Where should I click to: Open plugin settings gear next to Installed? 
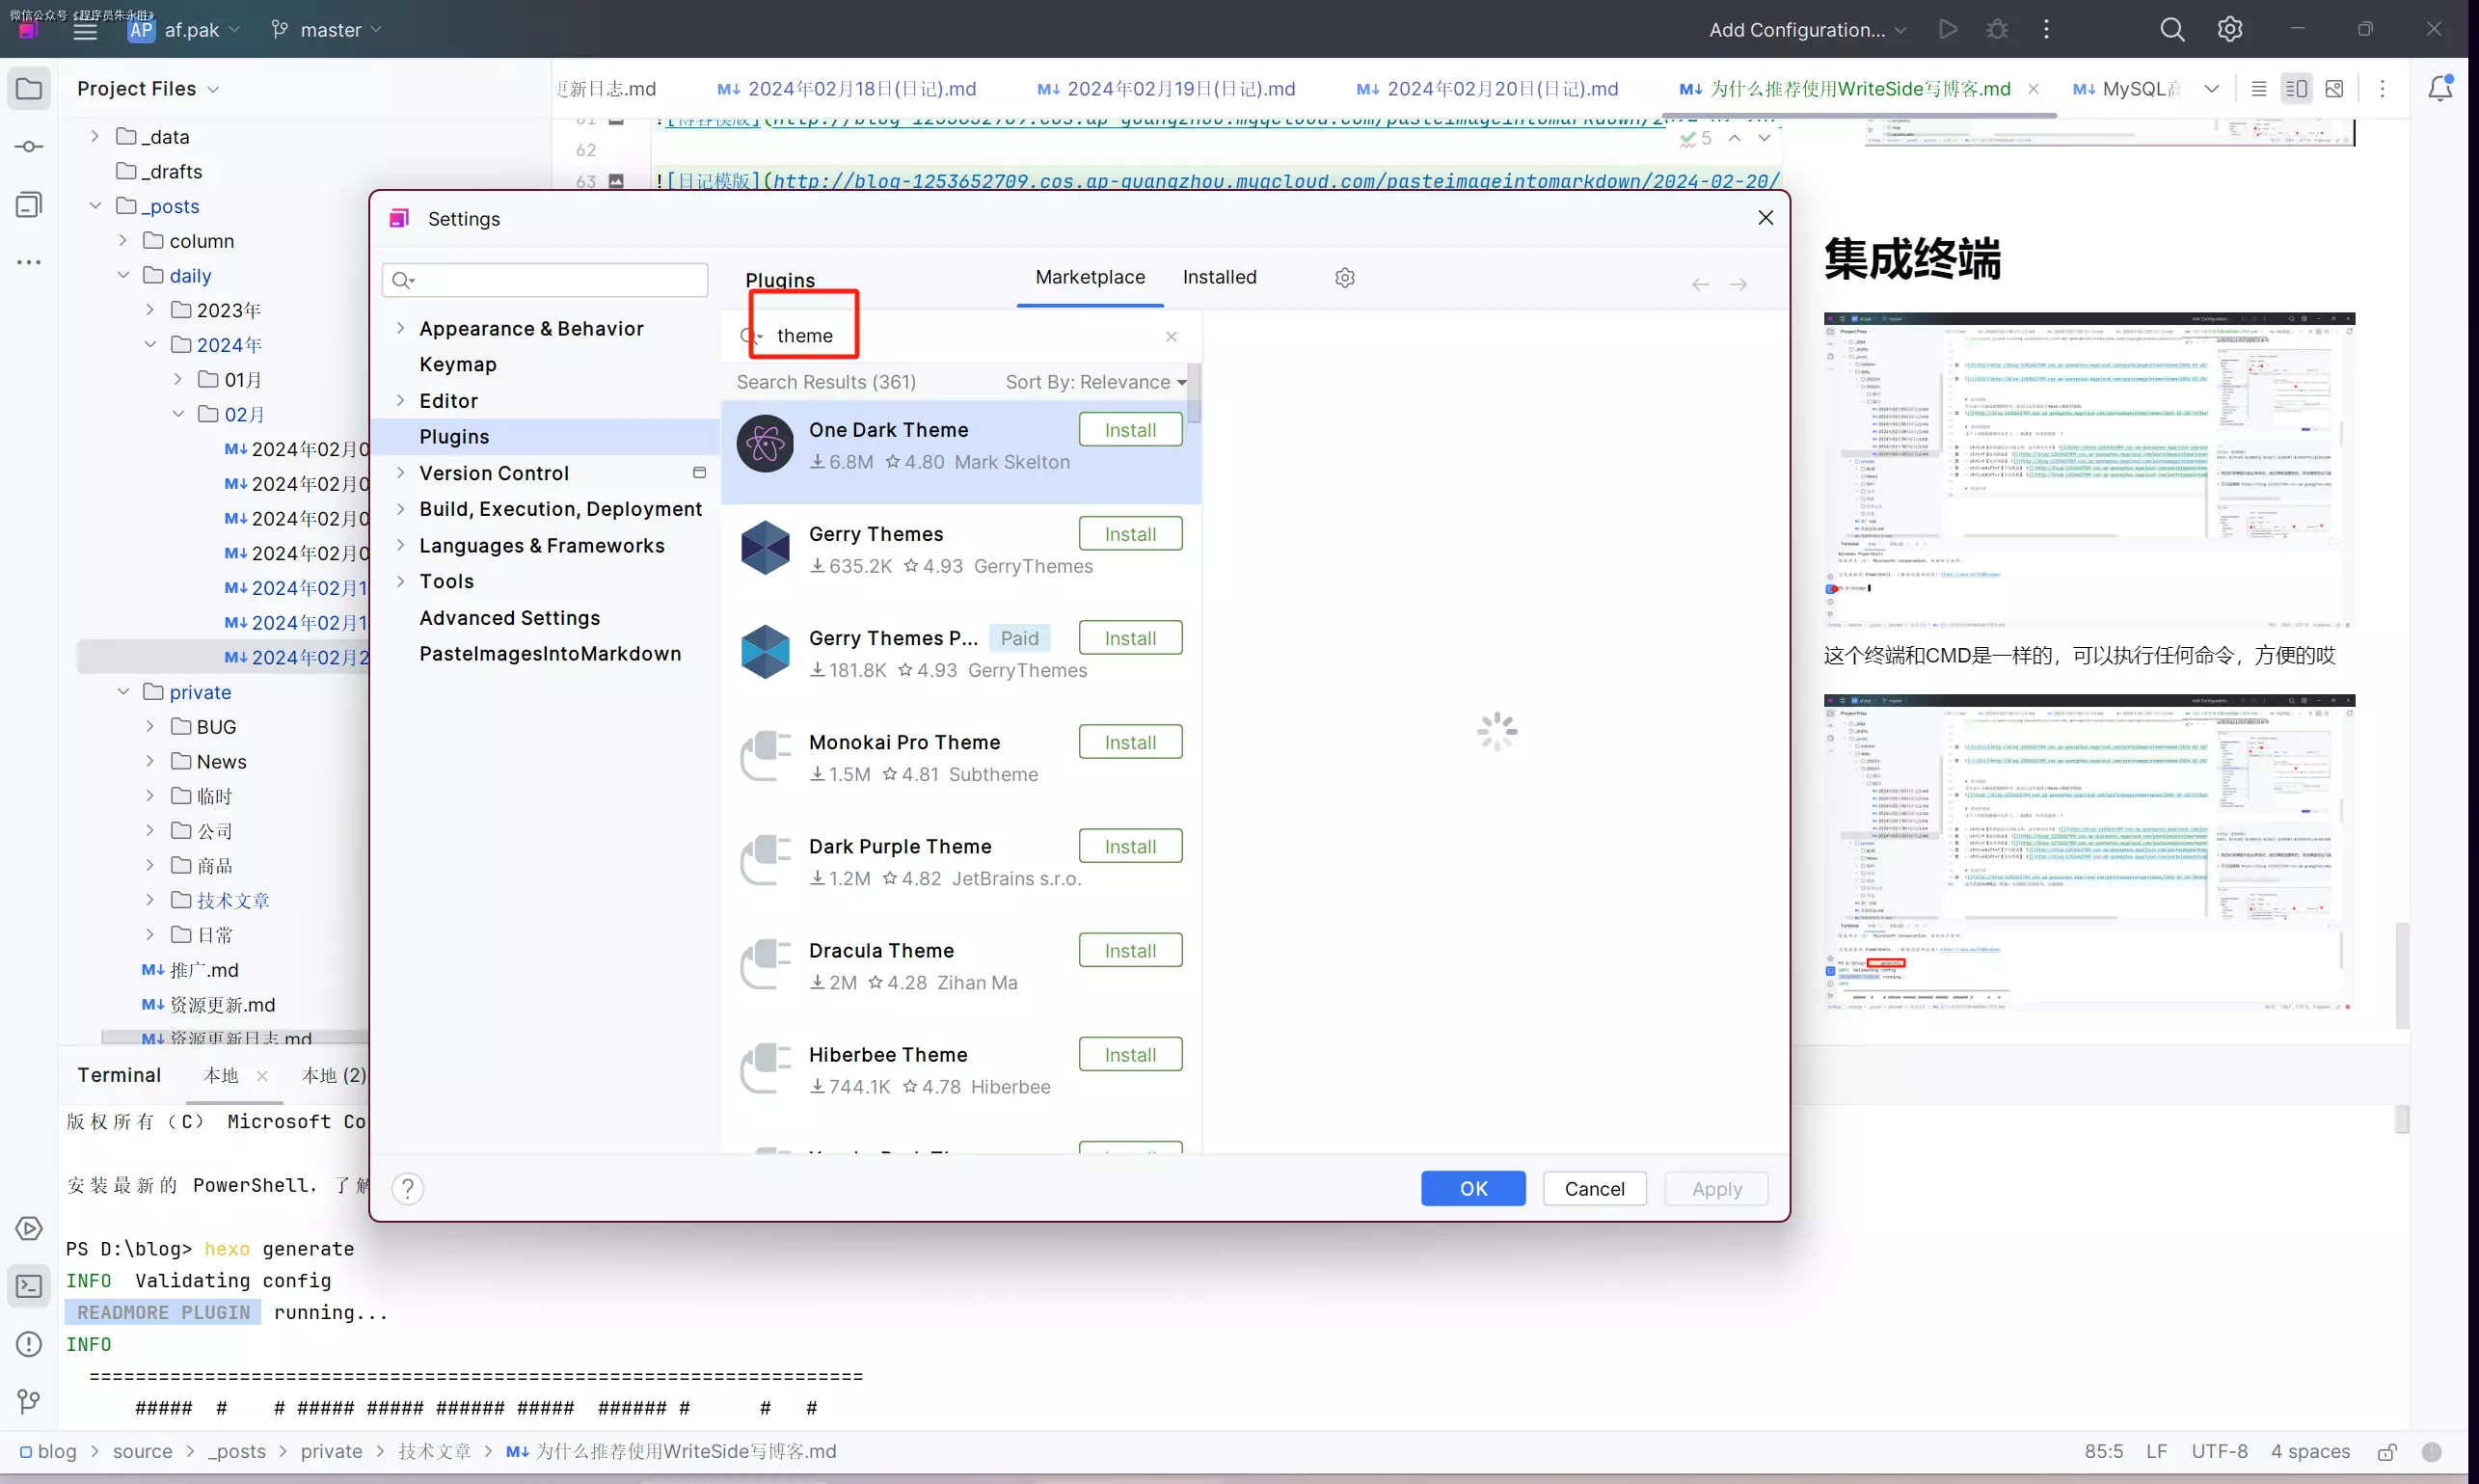click(1345, 278)
